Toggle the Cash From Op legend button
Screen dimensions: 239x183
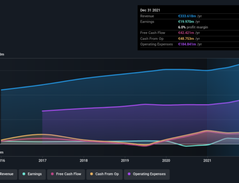[x=105, y=174]
